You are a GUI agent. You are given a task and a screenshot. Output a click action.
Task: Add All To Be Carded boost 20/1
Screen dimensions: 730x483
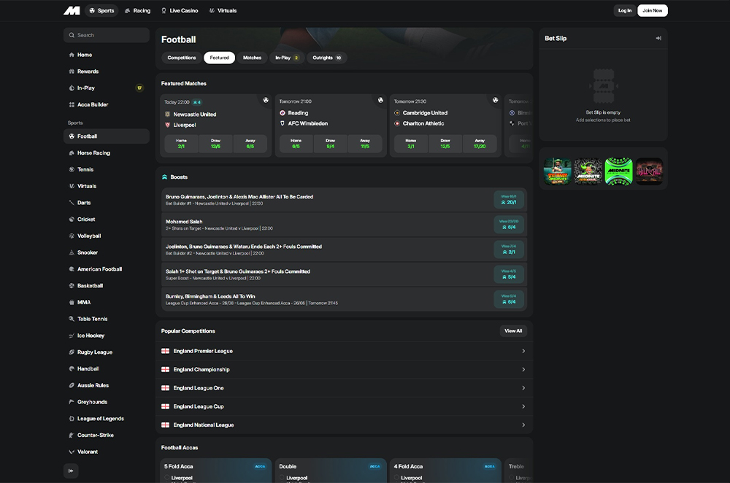pyautogui.click(x=509, y=200)
